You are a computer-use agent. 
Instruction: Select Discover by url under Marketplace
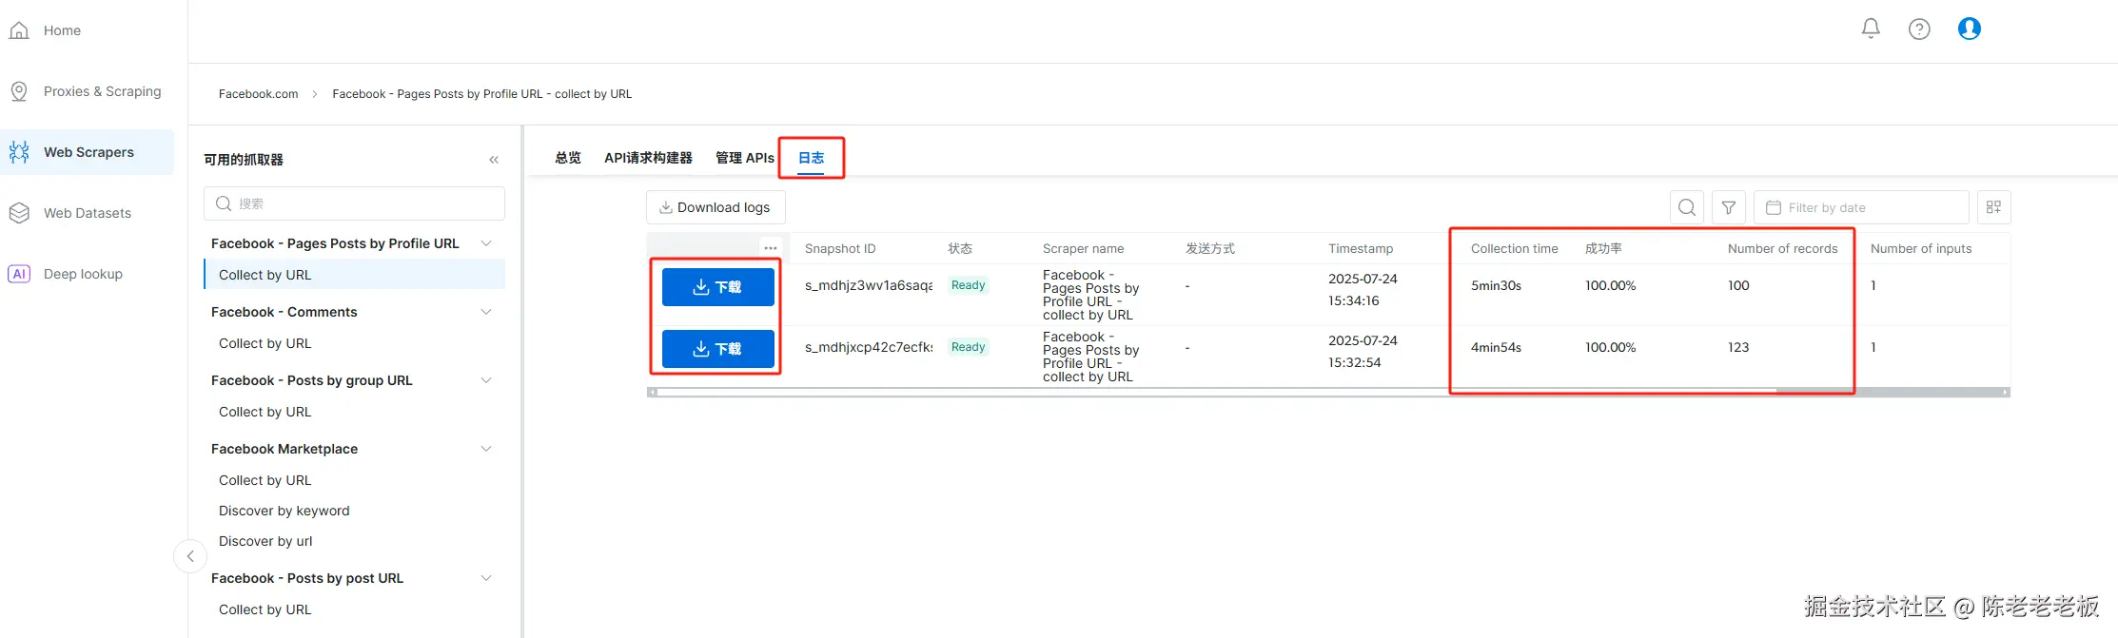(x=265, y=541)
